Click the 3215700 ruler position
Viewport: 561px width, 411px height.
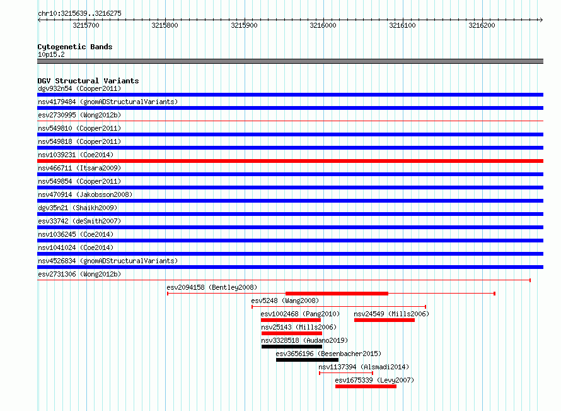pos(86,25)
